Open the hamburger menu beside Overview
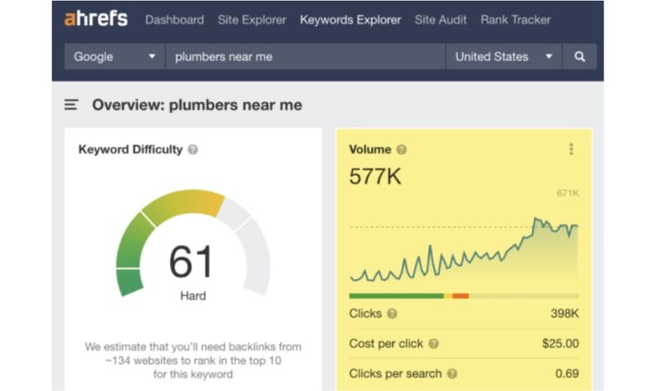 [71, 105]
